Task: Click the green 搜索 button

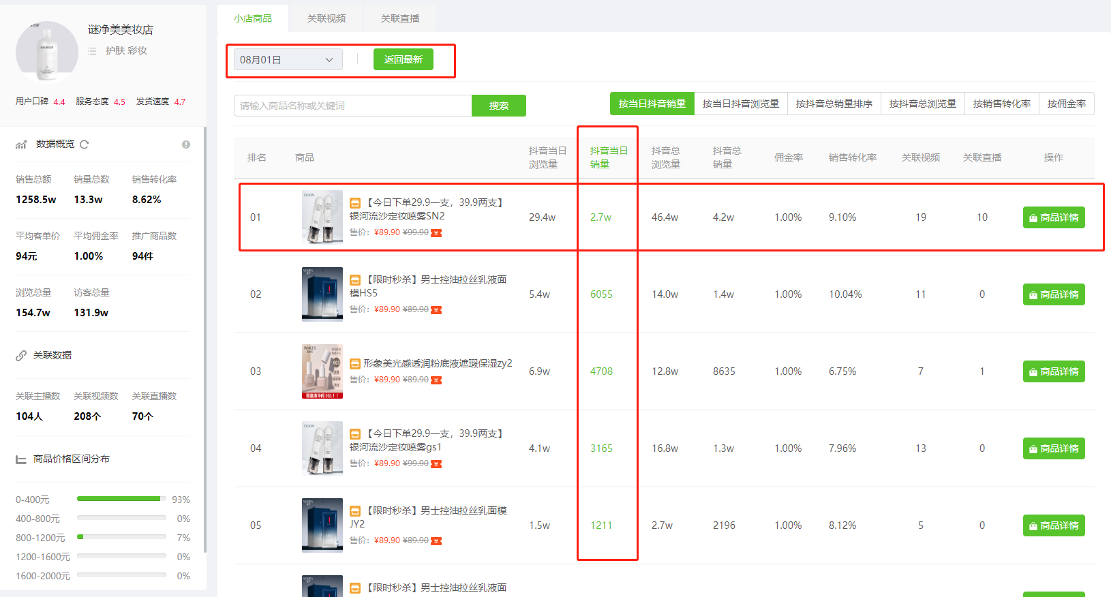Action: pyautogui.click(x=499, y=106)
